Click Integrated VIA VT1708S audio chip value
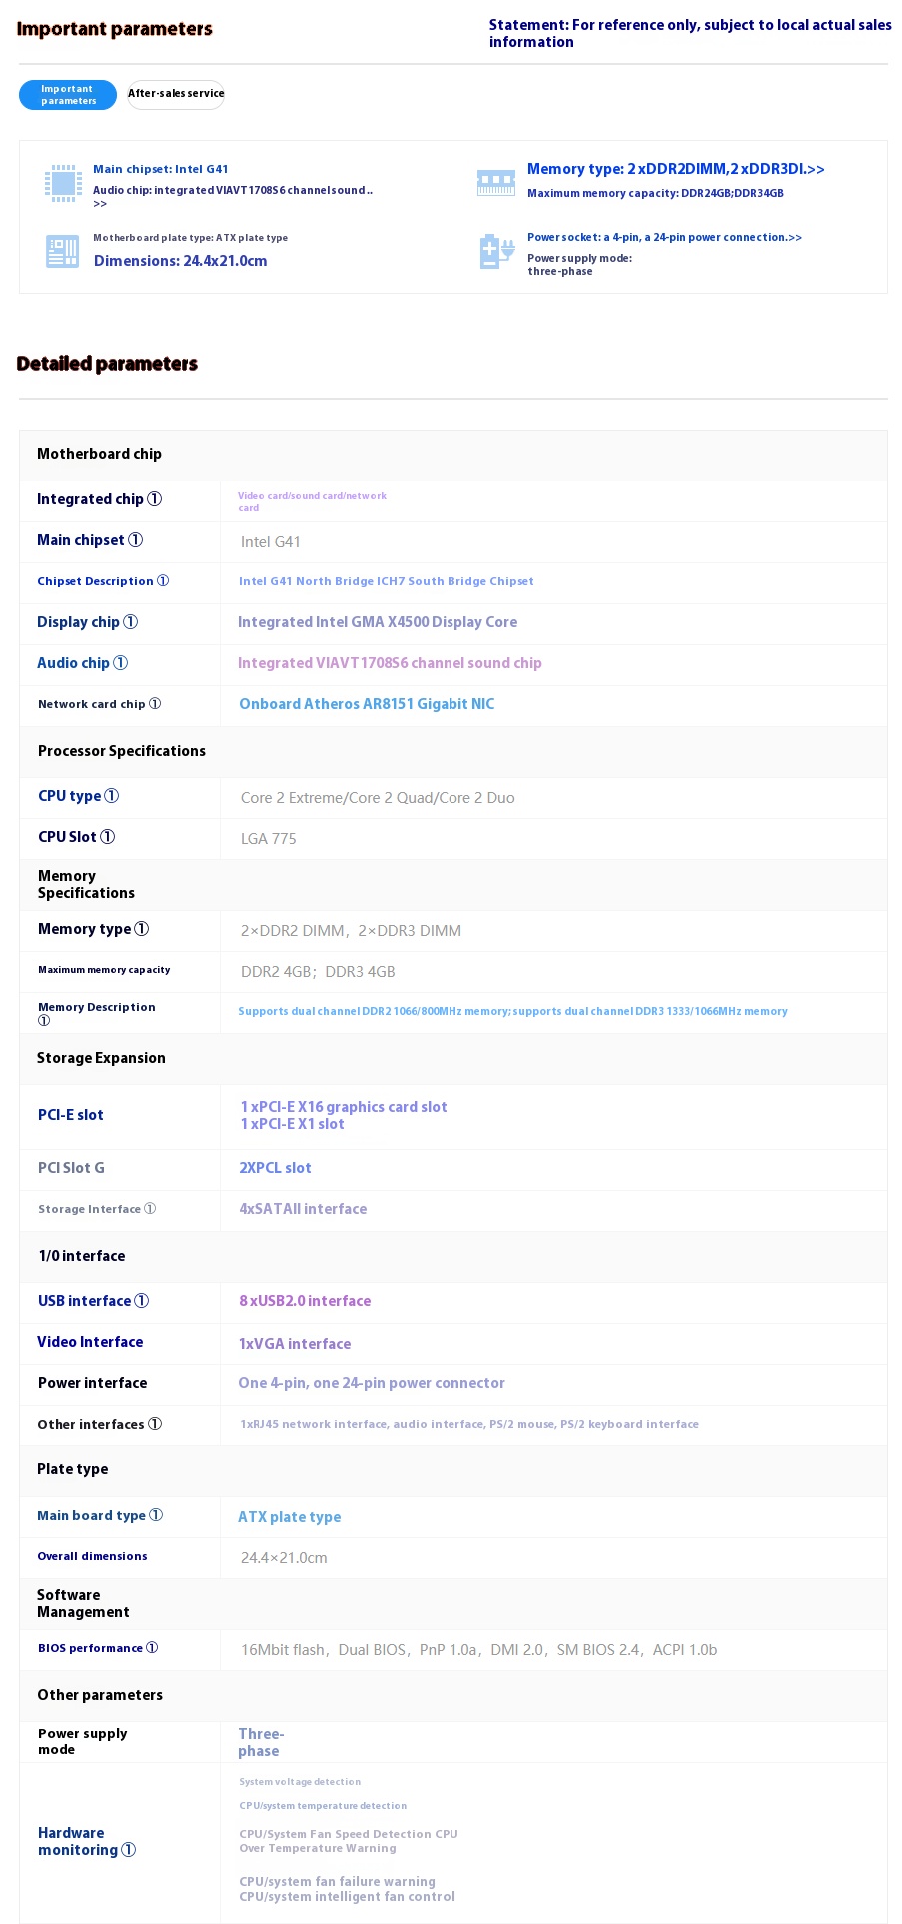The width and height of the screenshot is (902, 1924). (390, 663)
